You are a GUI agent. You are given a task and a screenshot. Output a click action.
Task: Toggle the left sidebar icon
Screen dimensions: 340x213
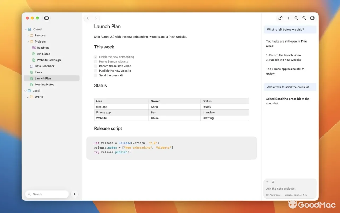coord(46,18)
